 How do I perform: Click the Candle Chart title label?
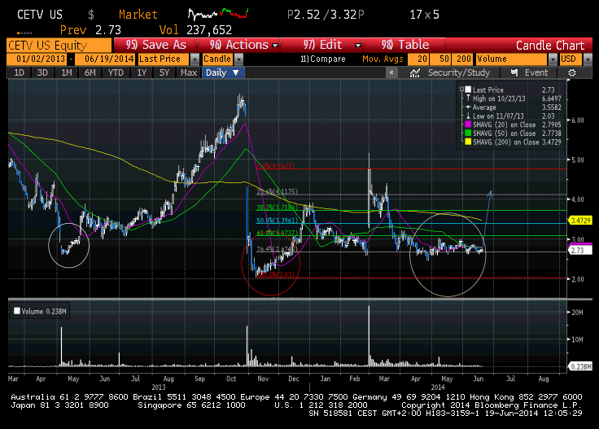click(x=550, y=45)
